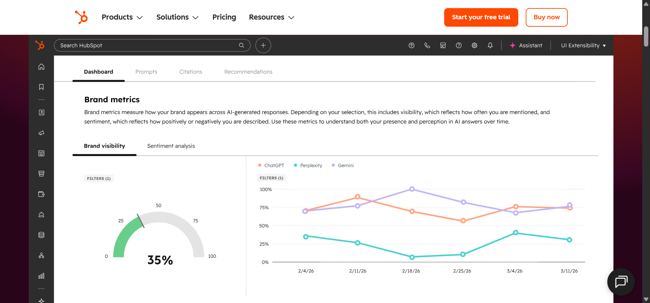
Task: Click the circular plus create button
Action: click(263, 45)
